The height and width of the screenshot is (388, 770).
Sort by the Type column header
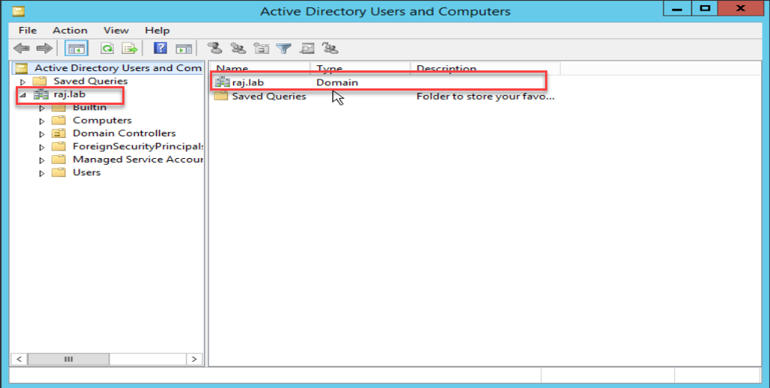click(361, 69)
